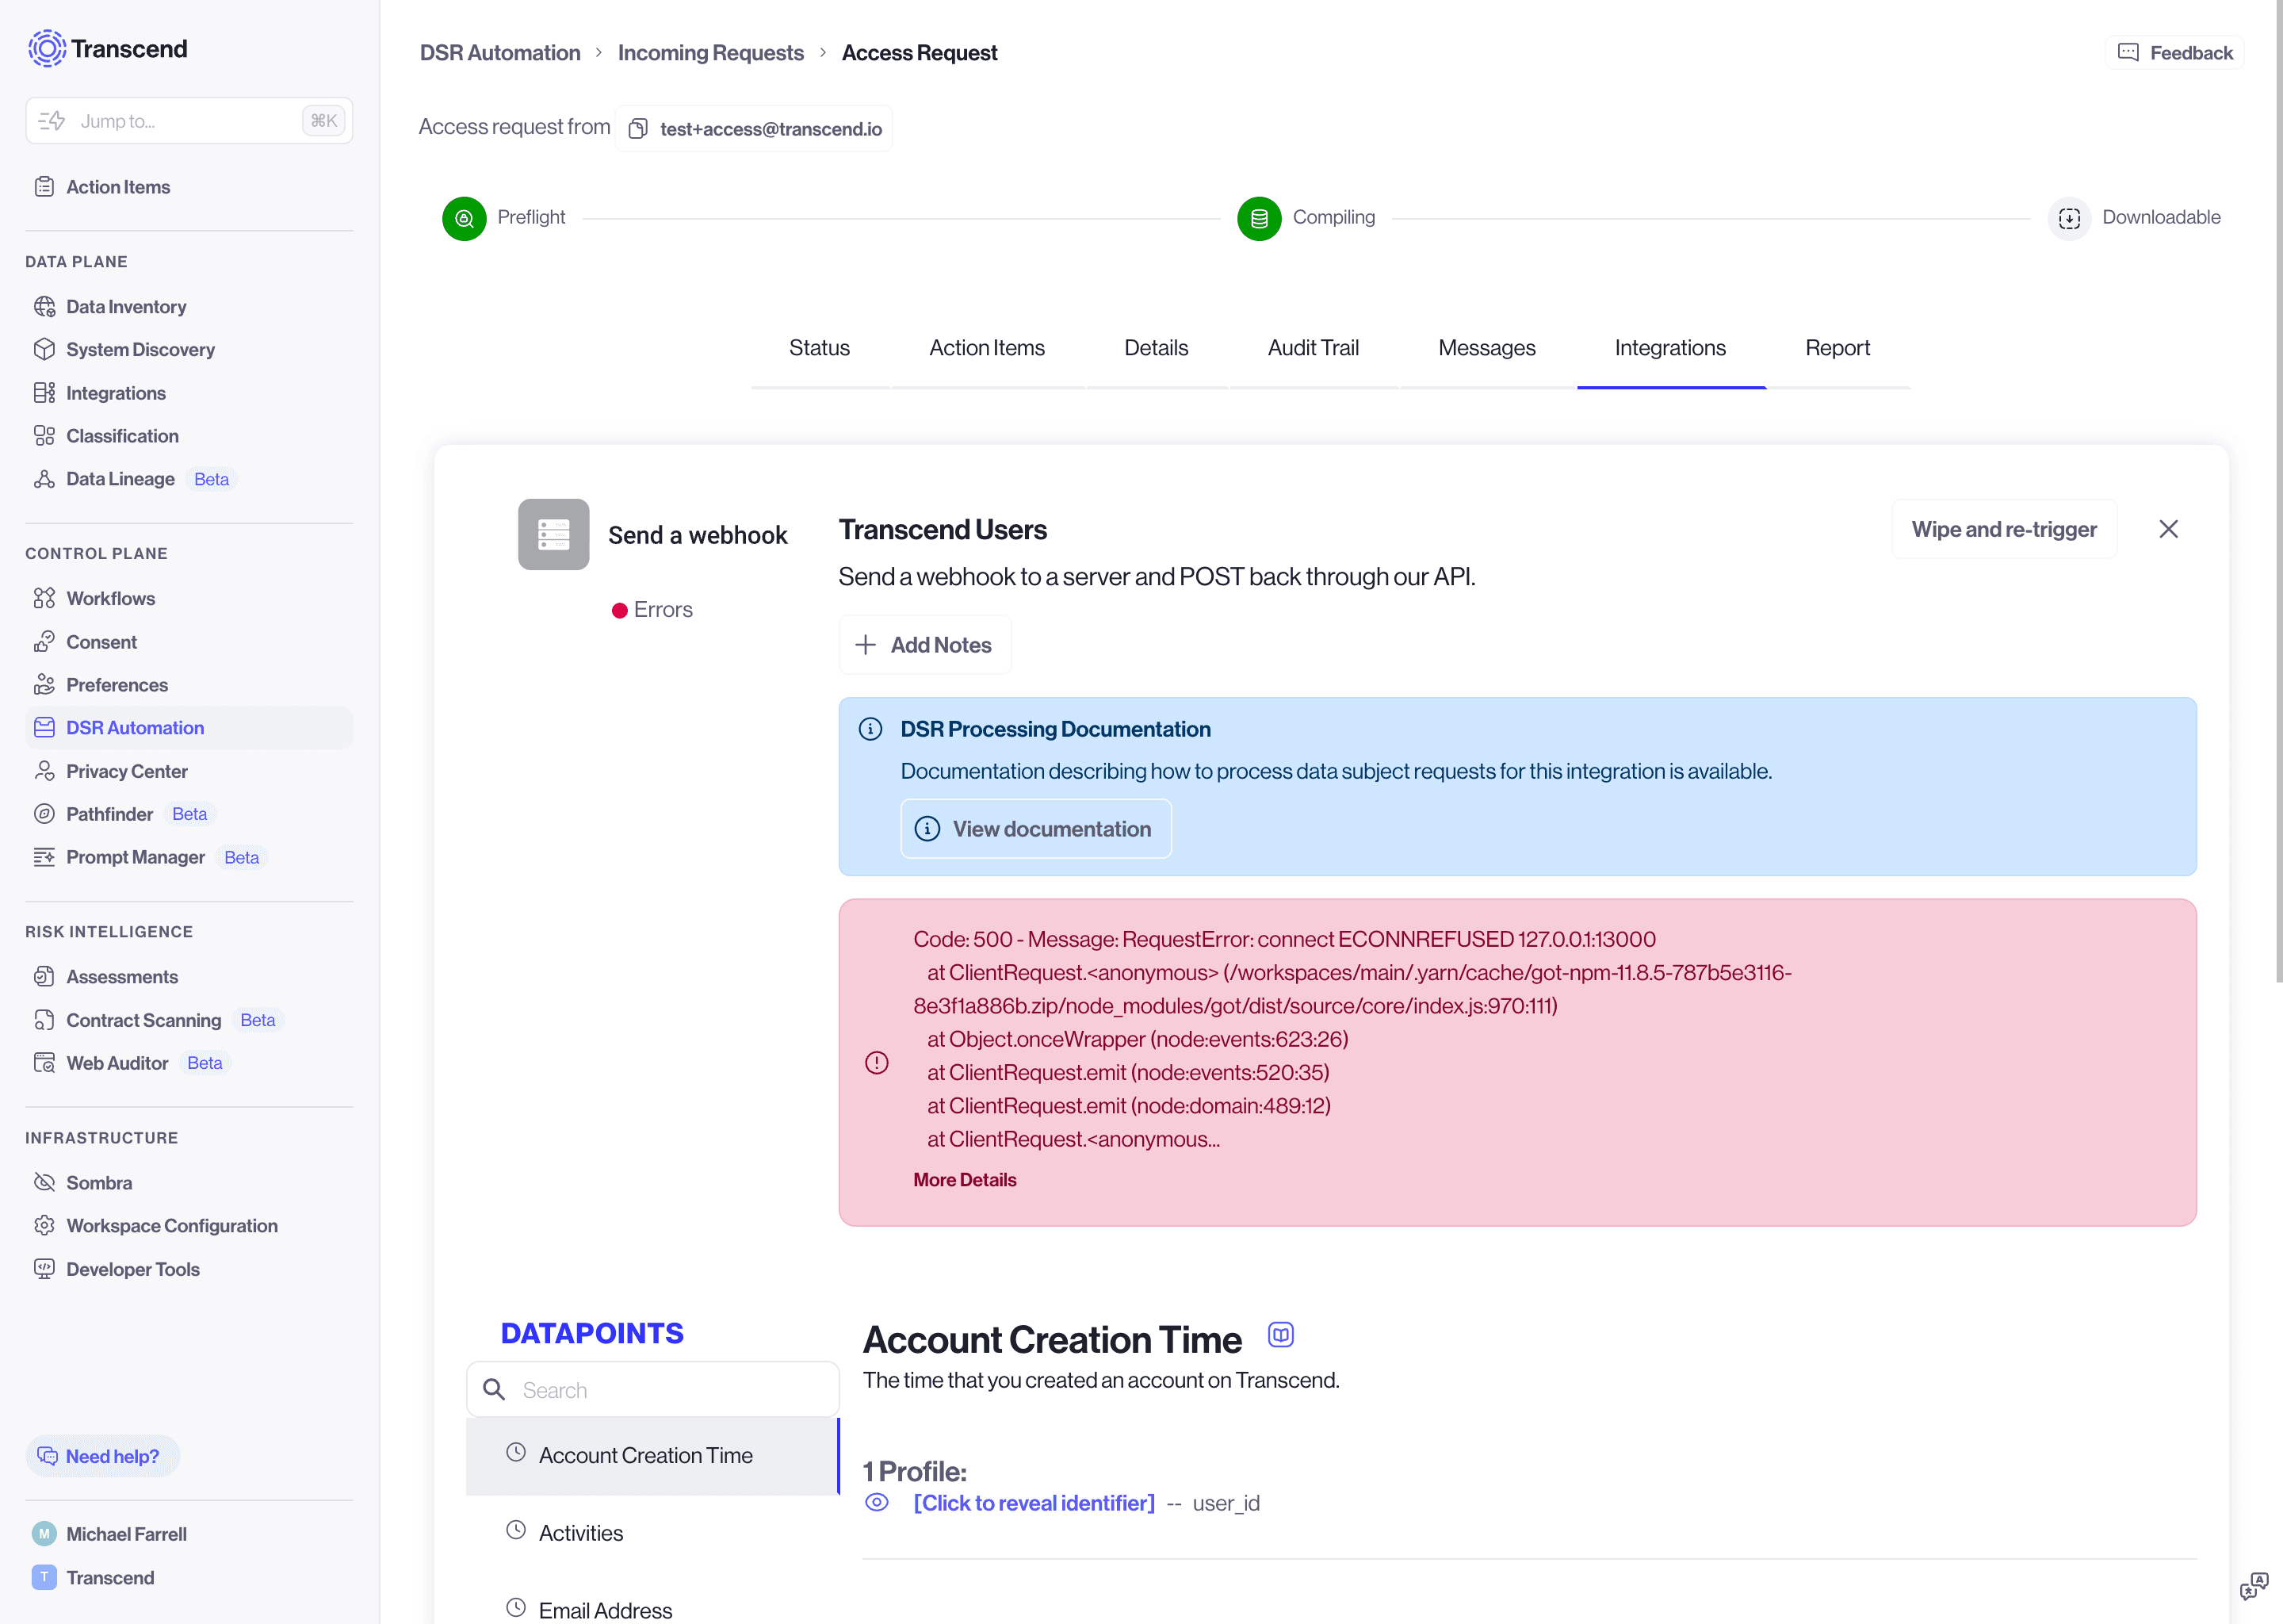
Task: Click to reveal identifier link
Action: [1034, 1503]
